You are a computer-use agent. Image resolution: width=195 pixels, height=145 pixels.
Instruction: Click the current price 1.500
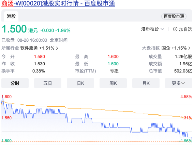tap(14, 29)
